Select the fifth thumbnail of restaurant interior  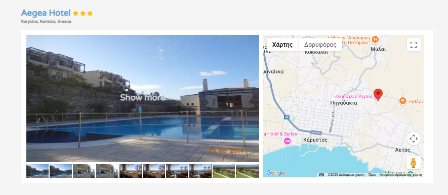tap(131, 171)
